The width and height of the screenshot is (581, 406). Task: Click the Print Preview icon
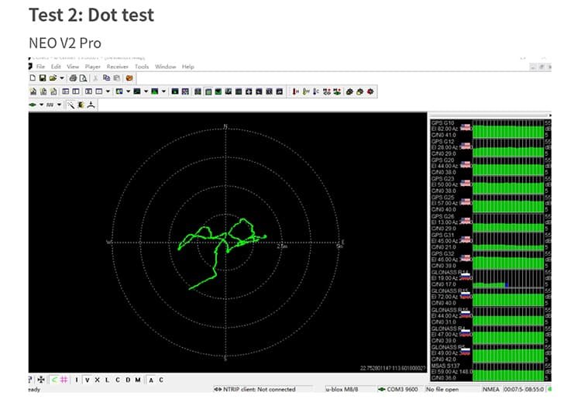point(83,77)
